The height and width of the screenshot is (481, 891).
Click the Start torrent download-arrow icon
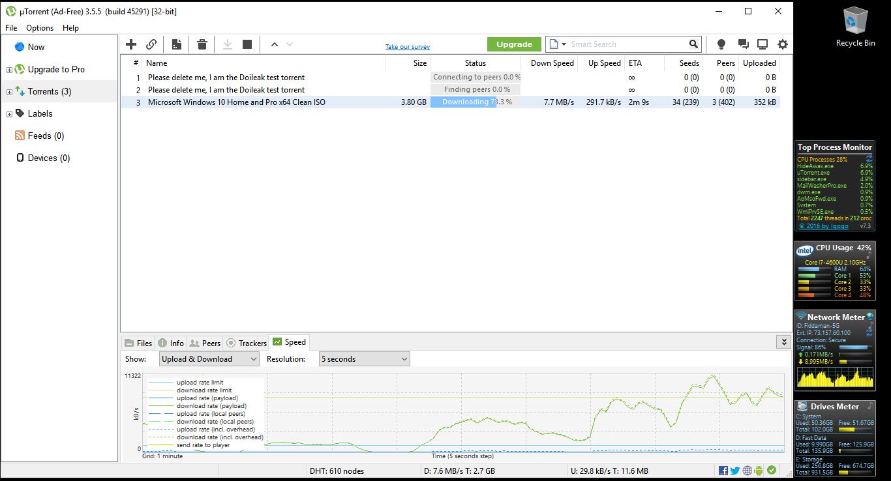[228, 44]
